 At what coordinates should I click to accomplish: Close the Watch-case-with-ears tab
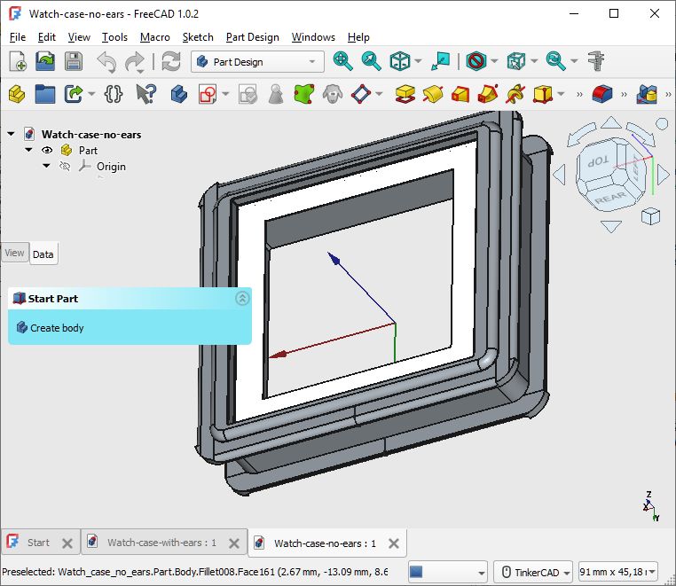click(x=234, y=543)
